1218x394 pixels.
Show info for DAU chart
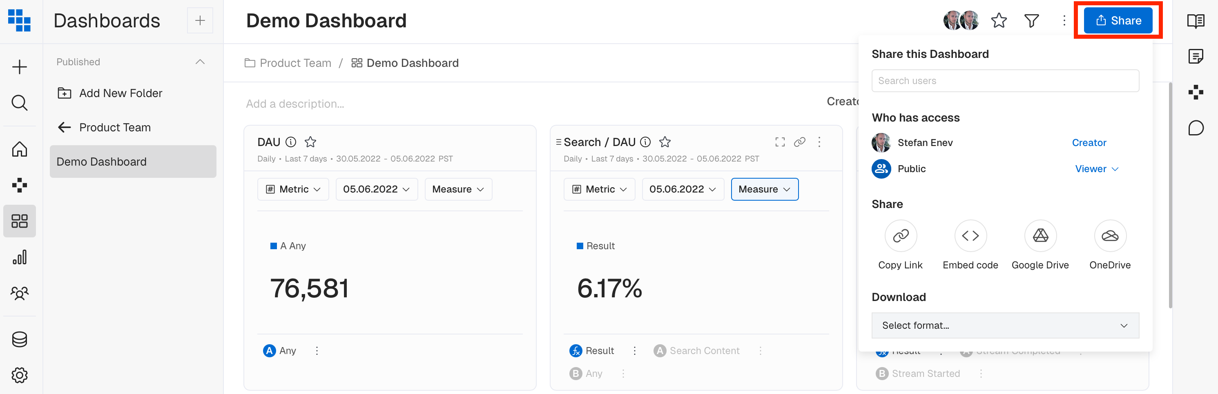tap(291, 142)
